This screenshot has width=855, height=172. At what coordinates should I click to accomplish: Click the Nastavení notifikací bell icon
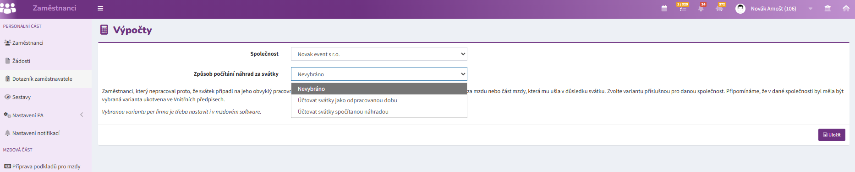click(x=7, y=133)
